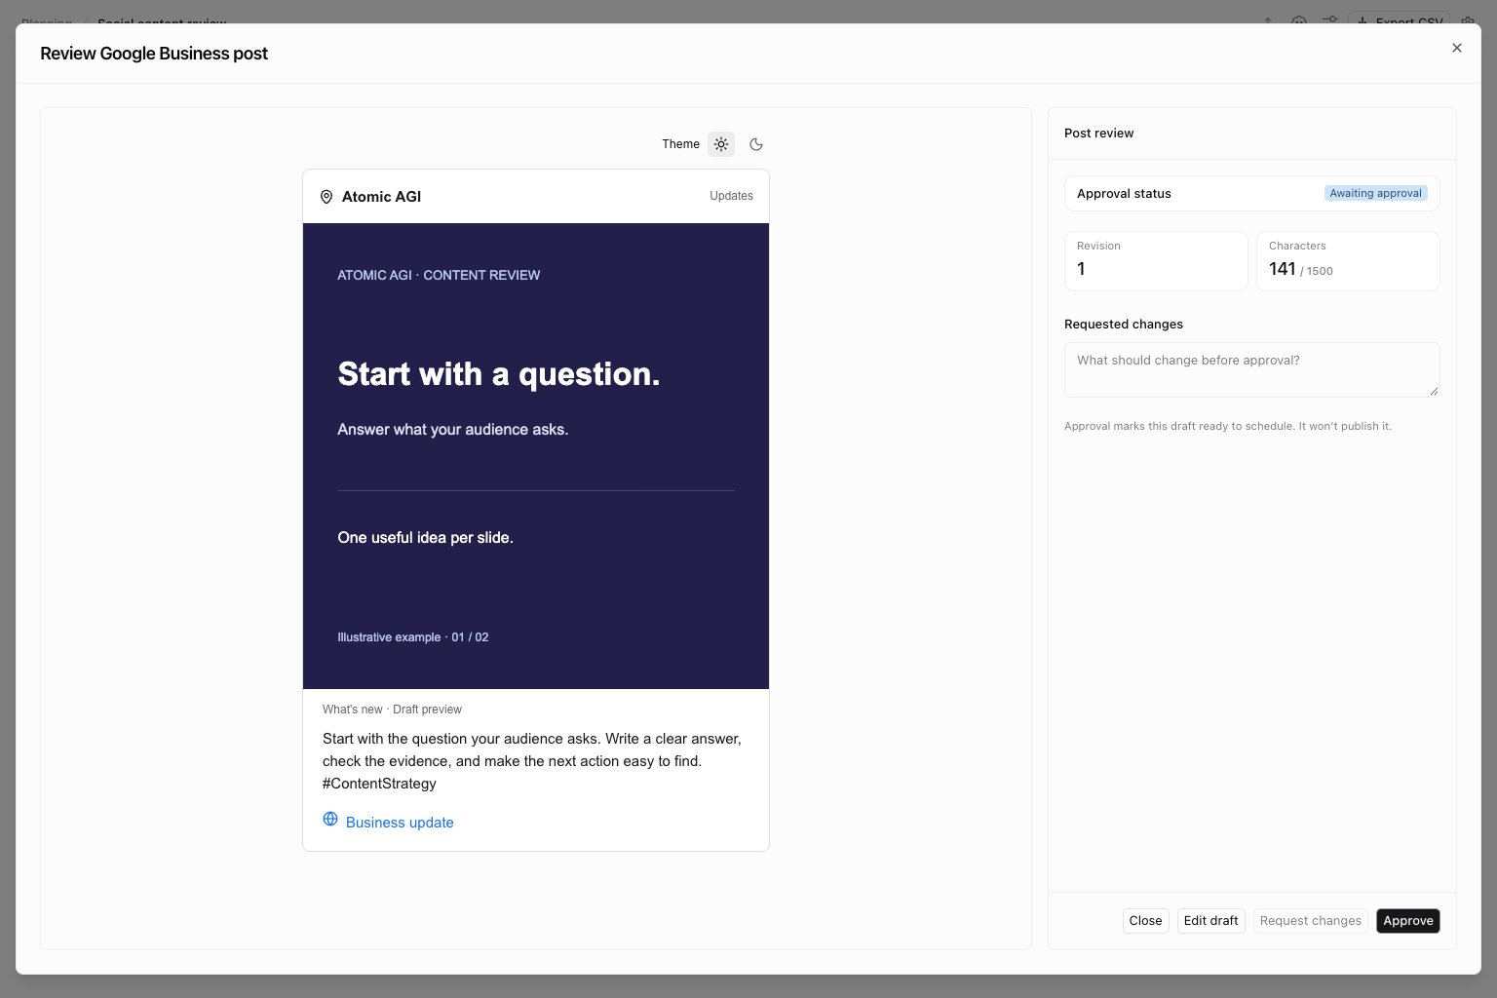Click the Updates label in the post header
The height and width of the screenshot is (998, 1497).
tap(731, 196)
